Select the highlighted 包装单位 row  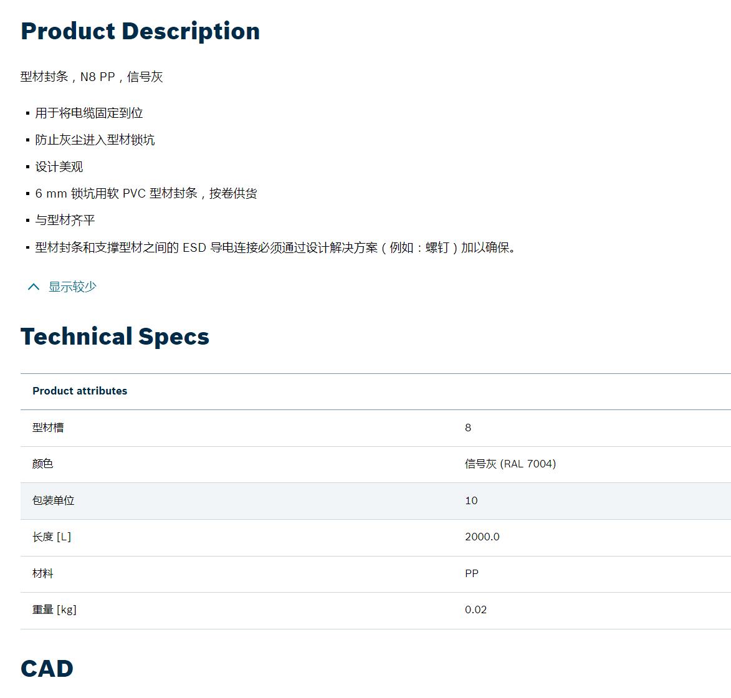point(376,501)
